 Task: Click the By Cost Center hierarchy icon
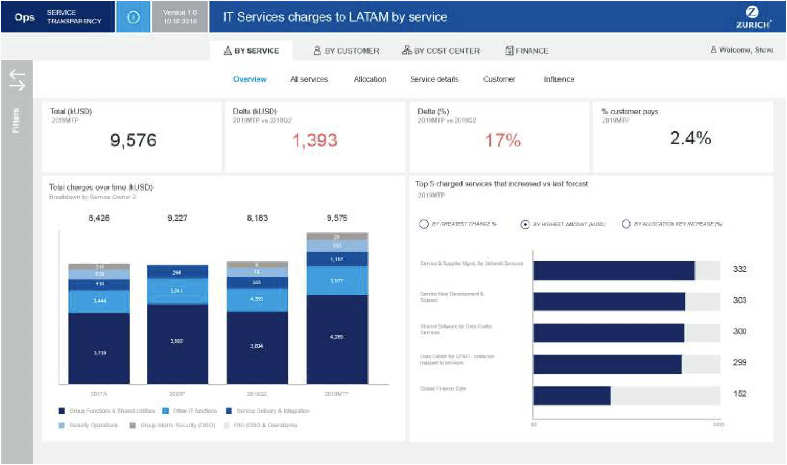(x=407, y=50)
